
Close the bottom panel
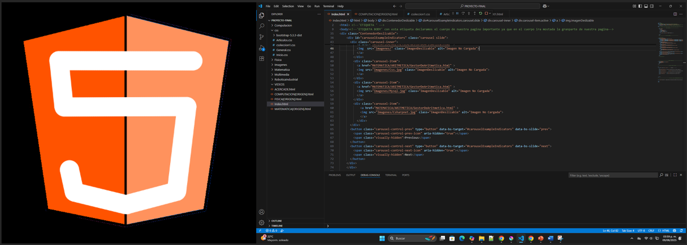click(x=681, y=175)
